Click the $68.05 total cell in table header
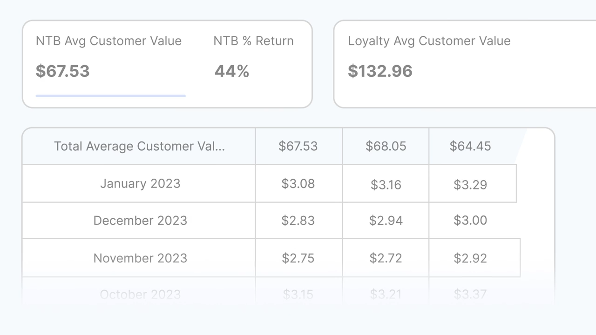 tap(386, 146)
